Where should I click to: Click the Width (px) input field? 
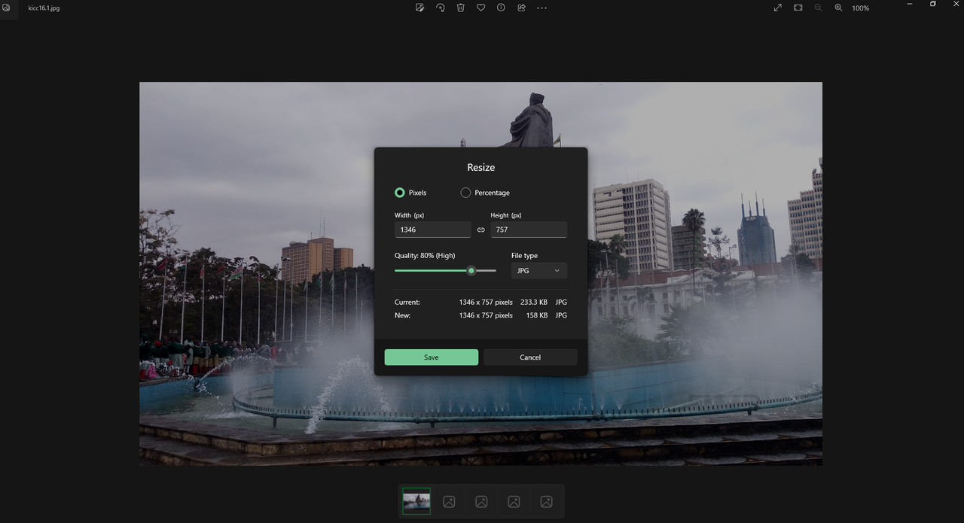tap(433, 230)
